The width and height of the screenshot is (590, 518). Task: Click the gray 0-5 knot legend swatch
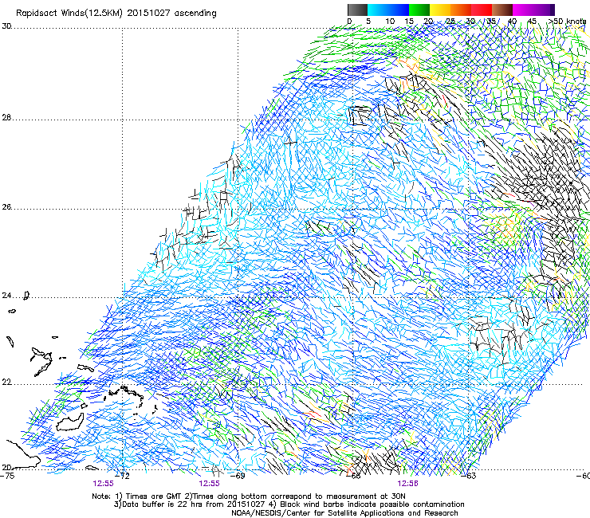[x=357, y=10]
